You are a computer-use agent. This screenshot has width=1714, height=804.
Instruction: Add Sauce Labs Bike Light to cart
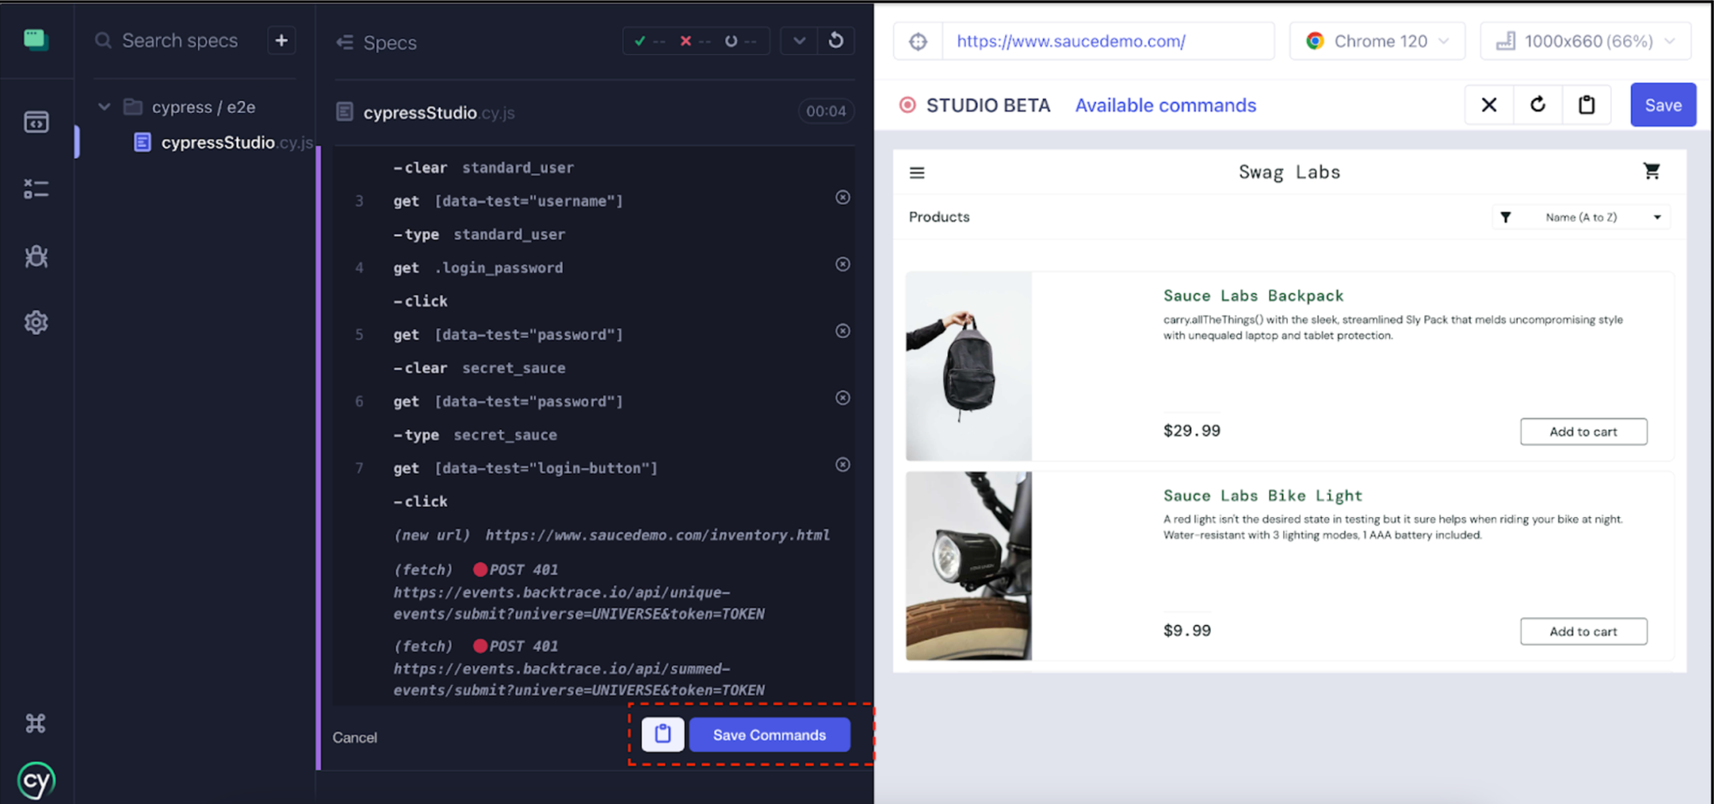1584,632
